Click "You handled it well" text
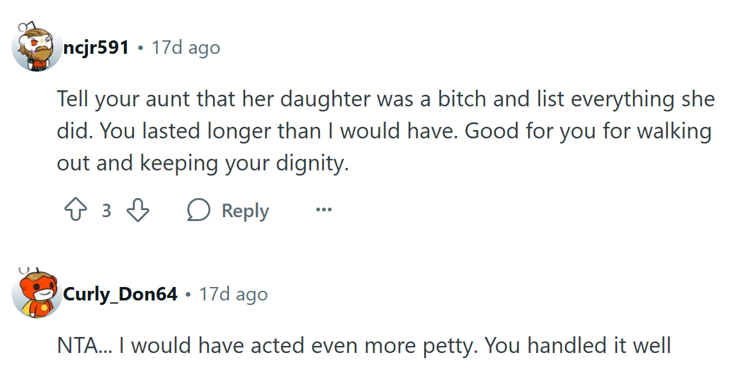Viewport: 730px width, 369px height. click(x=577, y=347)
